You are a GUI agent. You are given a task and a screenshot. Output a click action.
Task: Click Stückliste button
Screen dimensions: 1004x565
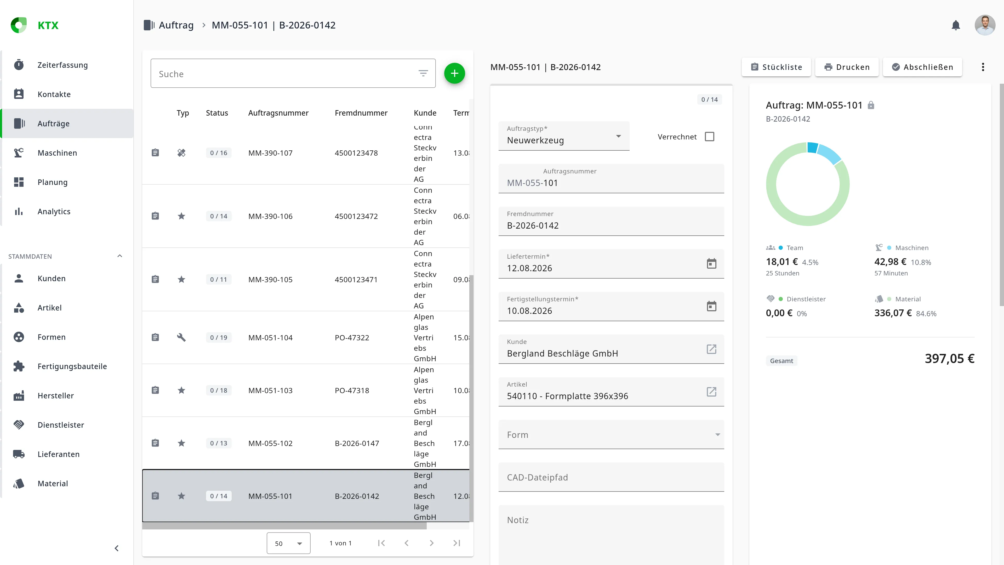point(776,67)
